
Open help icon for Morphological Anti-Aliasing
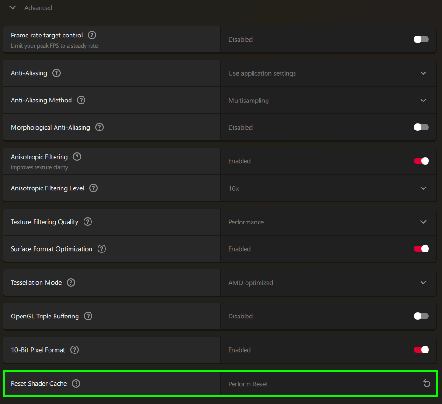coord(99,127)
